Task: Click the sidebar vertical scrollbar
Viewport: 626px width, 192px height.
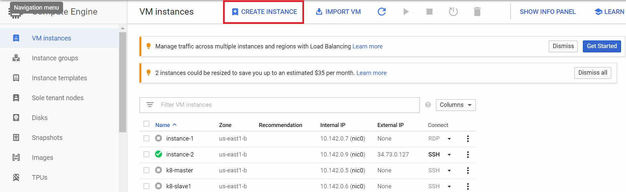Action: (122, 83)
